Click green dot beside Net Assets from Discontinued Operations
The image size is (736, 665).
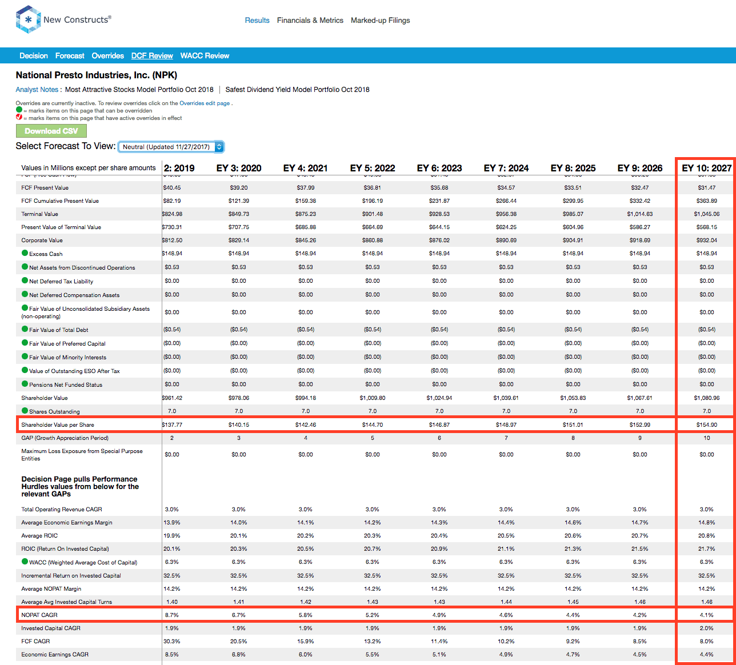pos(25,267)
